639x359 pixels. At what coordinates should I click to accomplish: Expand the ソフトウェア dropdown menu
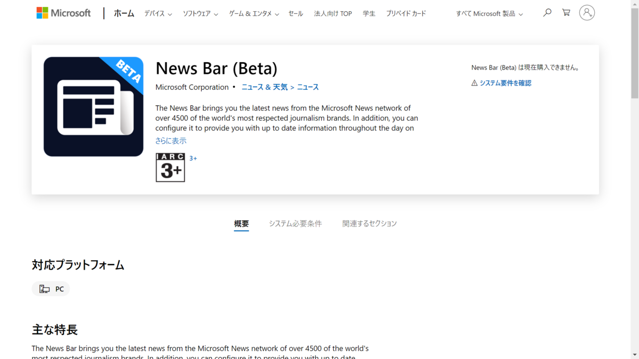[x=200, y=14]
